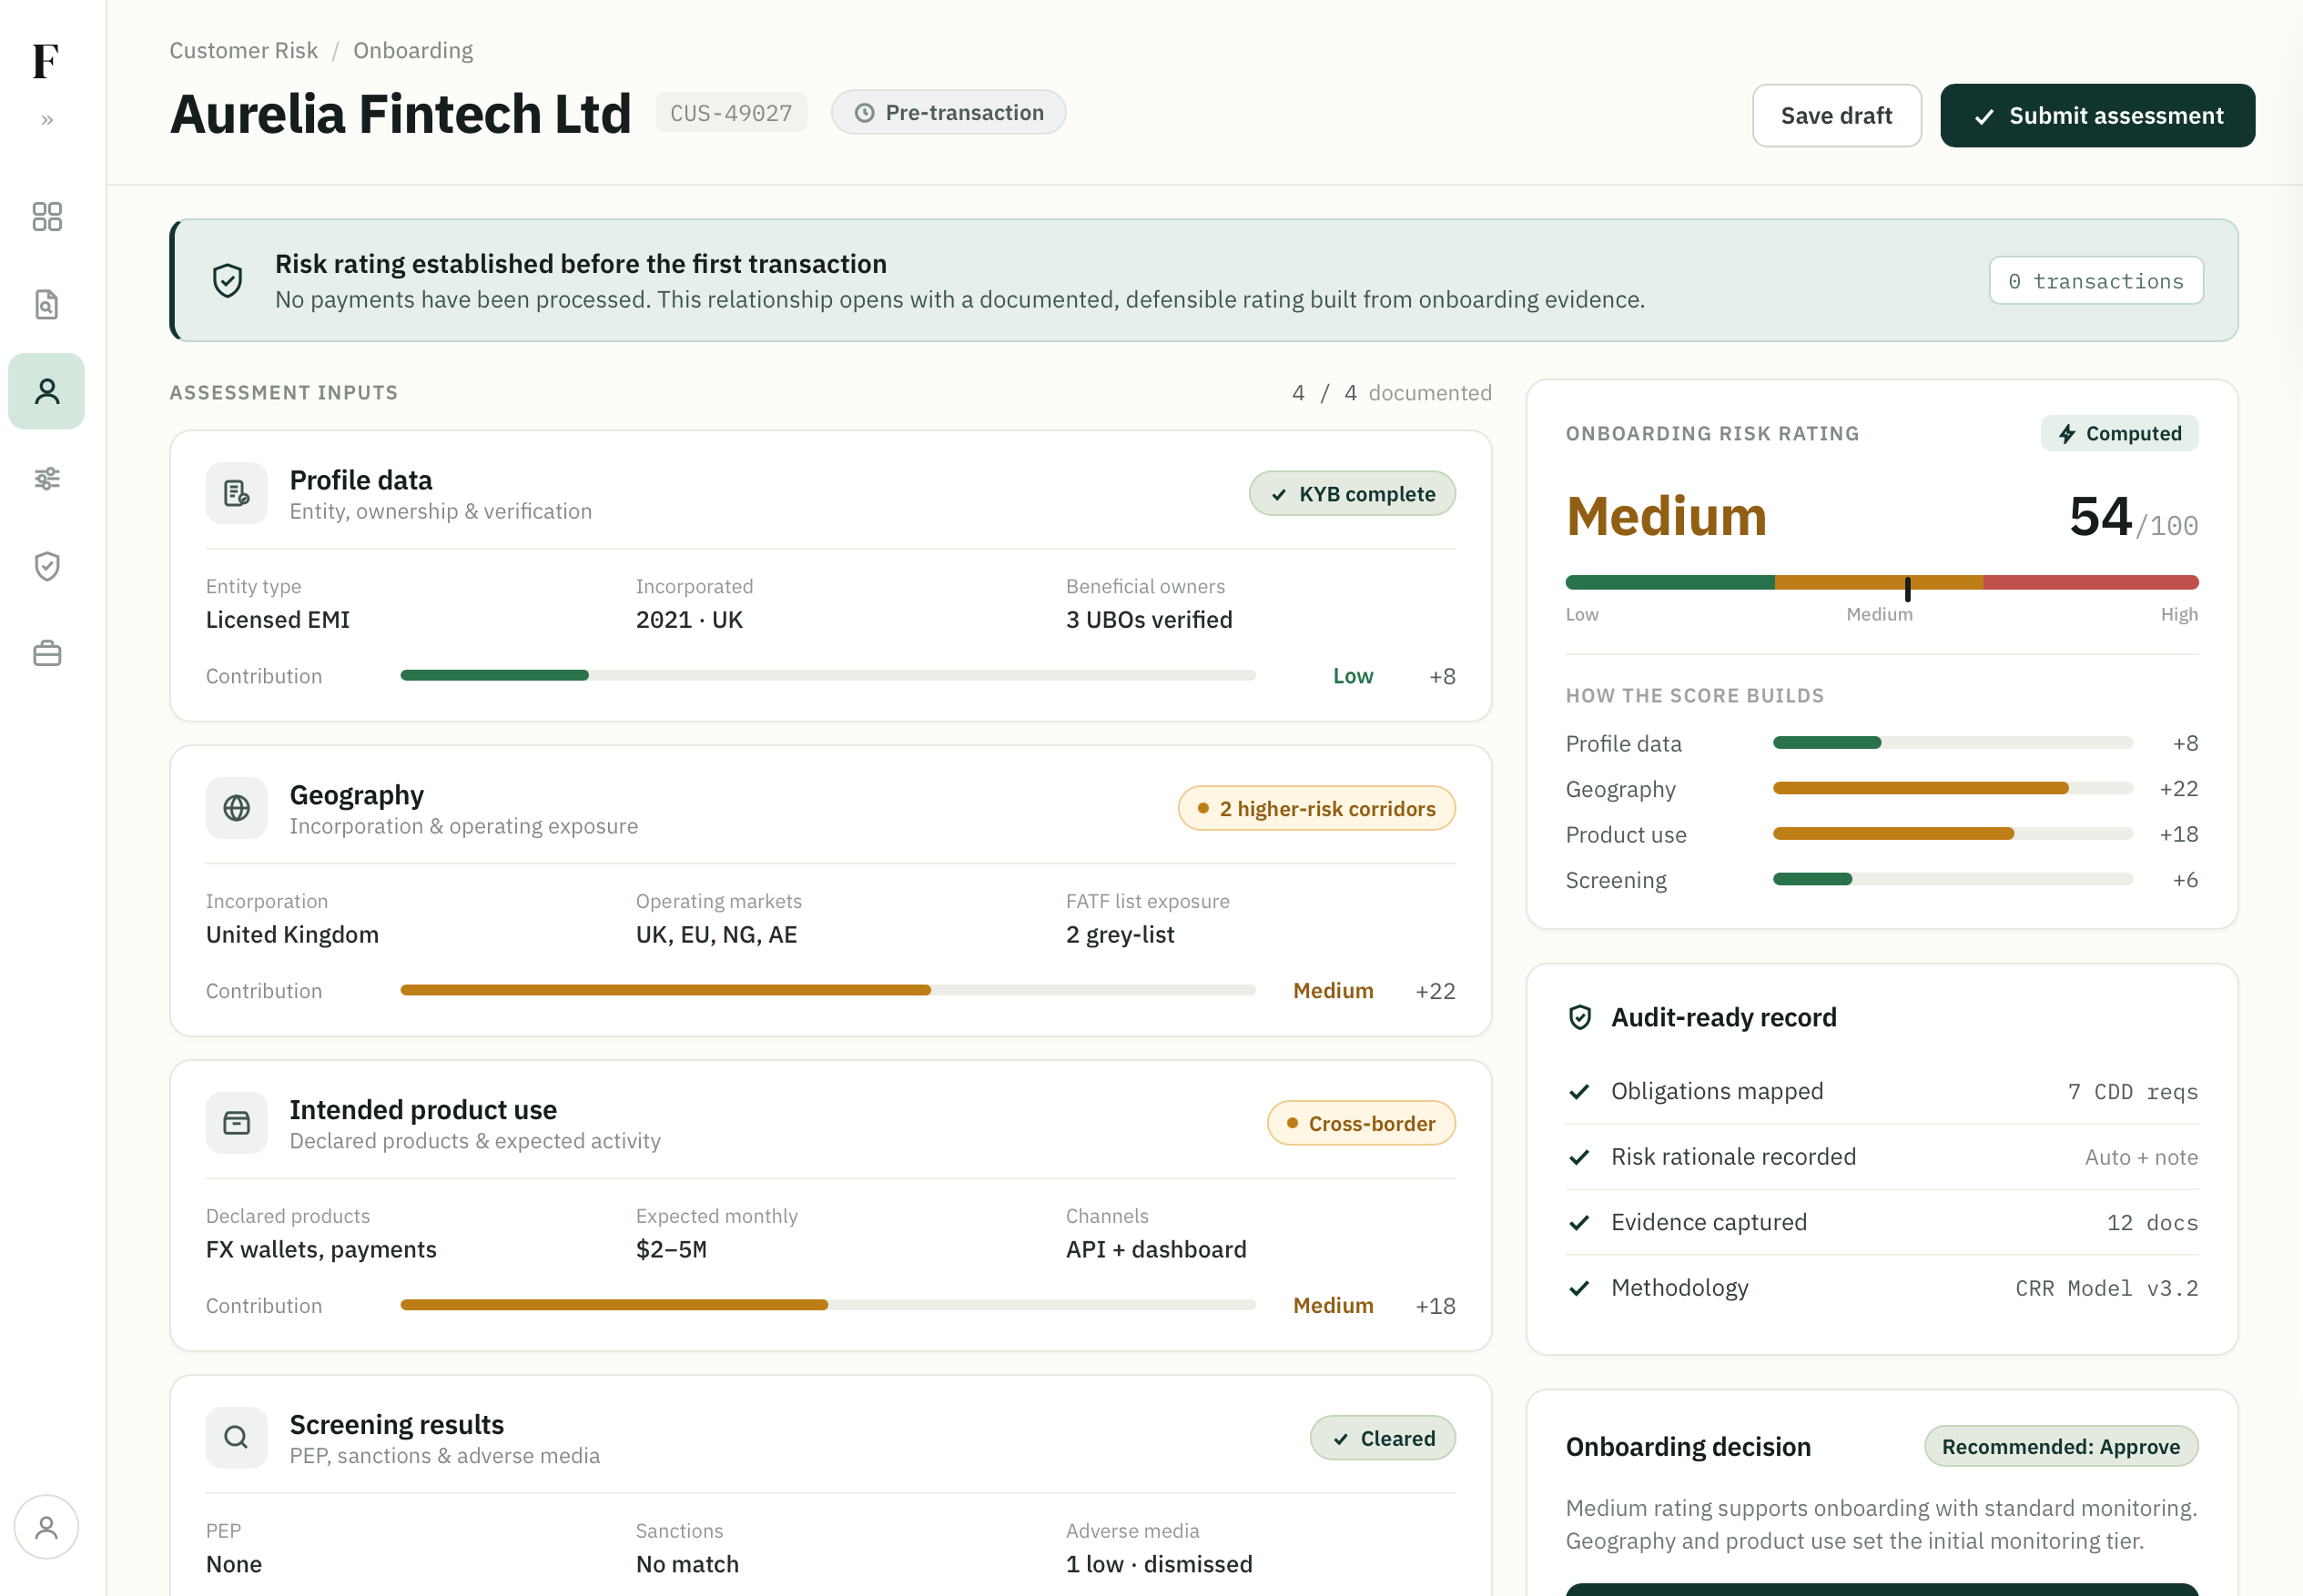Image resolution: width=2303 pixels, height=1596 pixels.
Task: Submit the assessment
Action: (x=2097, y=116)
